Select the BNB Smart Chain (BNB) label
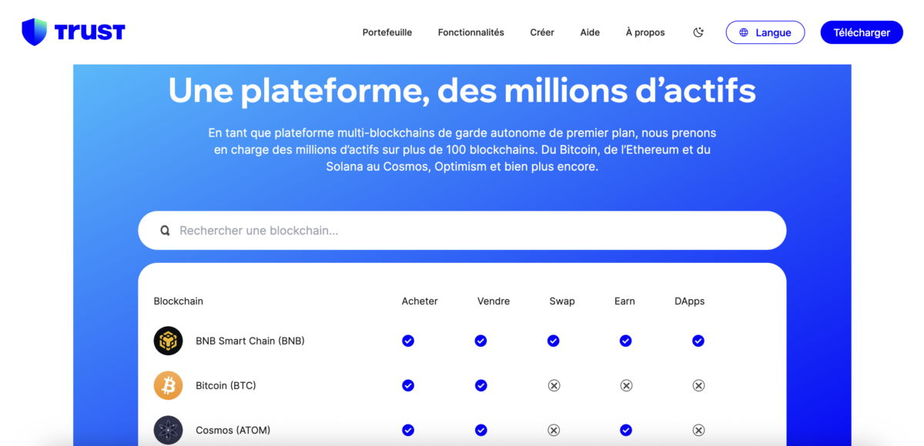Screen dimensions: 924x446 250,341
